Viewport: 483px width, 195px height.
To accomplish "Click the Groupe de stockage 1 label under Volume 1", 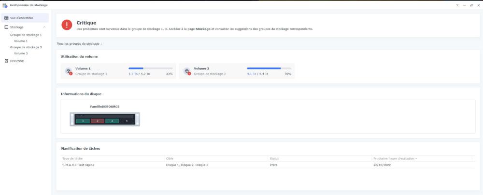I will (91, 74).
